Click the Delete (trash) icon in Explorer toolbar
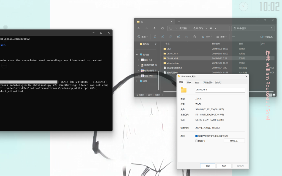The width and height of the screenshot is (282, 176). [x=194, y=37]
